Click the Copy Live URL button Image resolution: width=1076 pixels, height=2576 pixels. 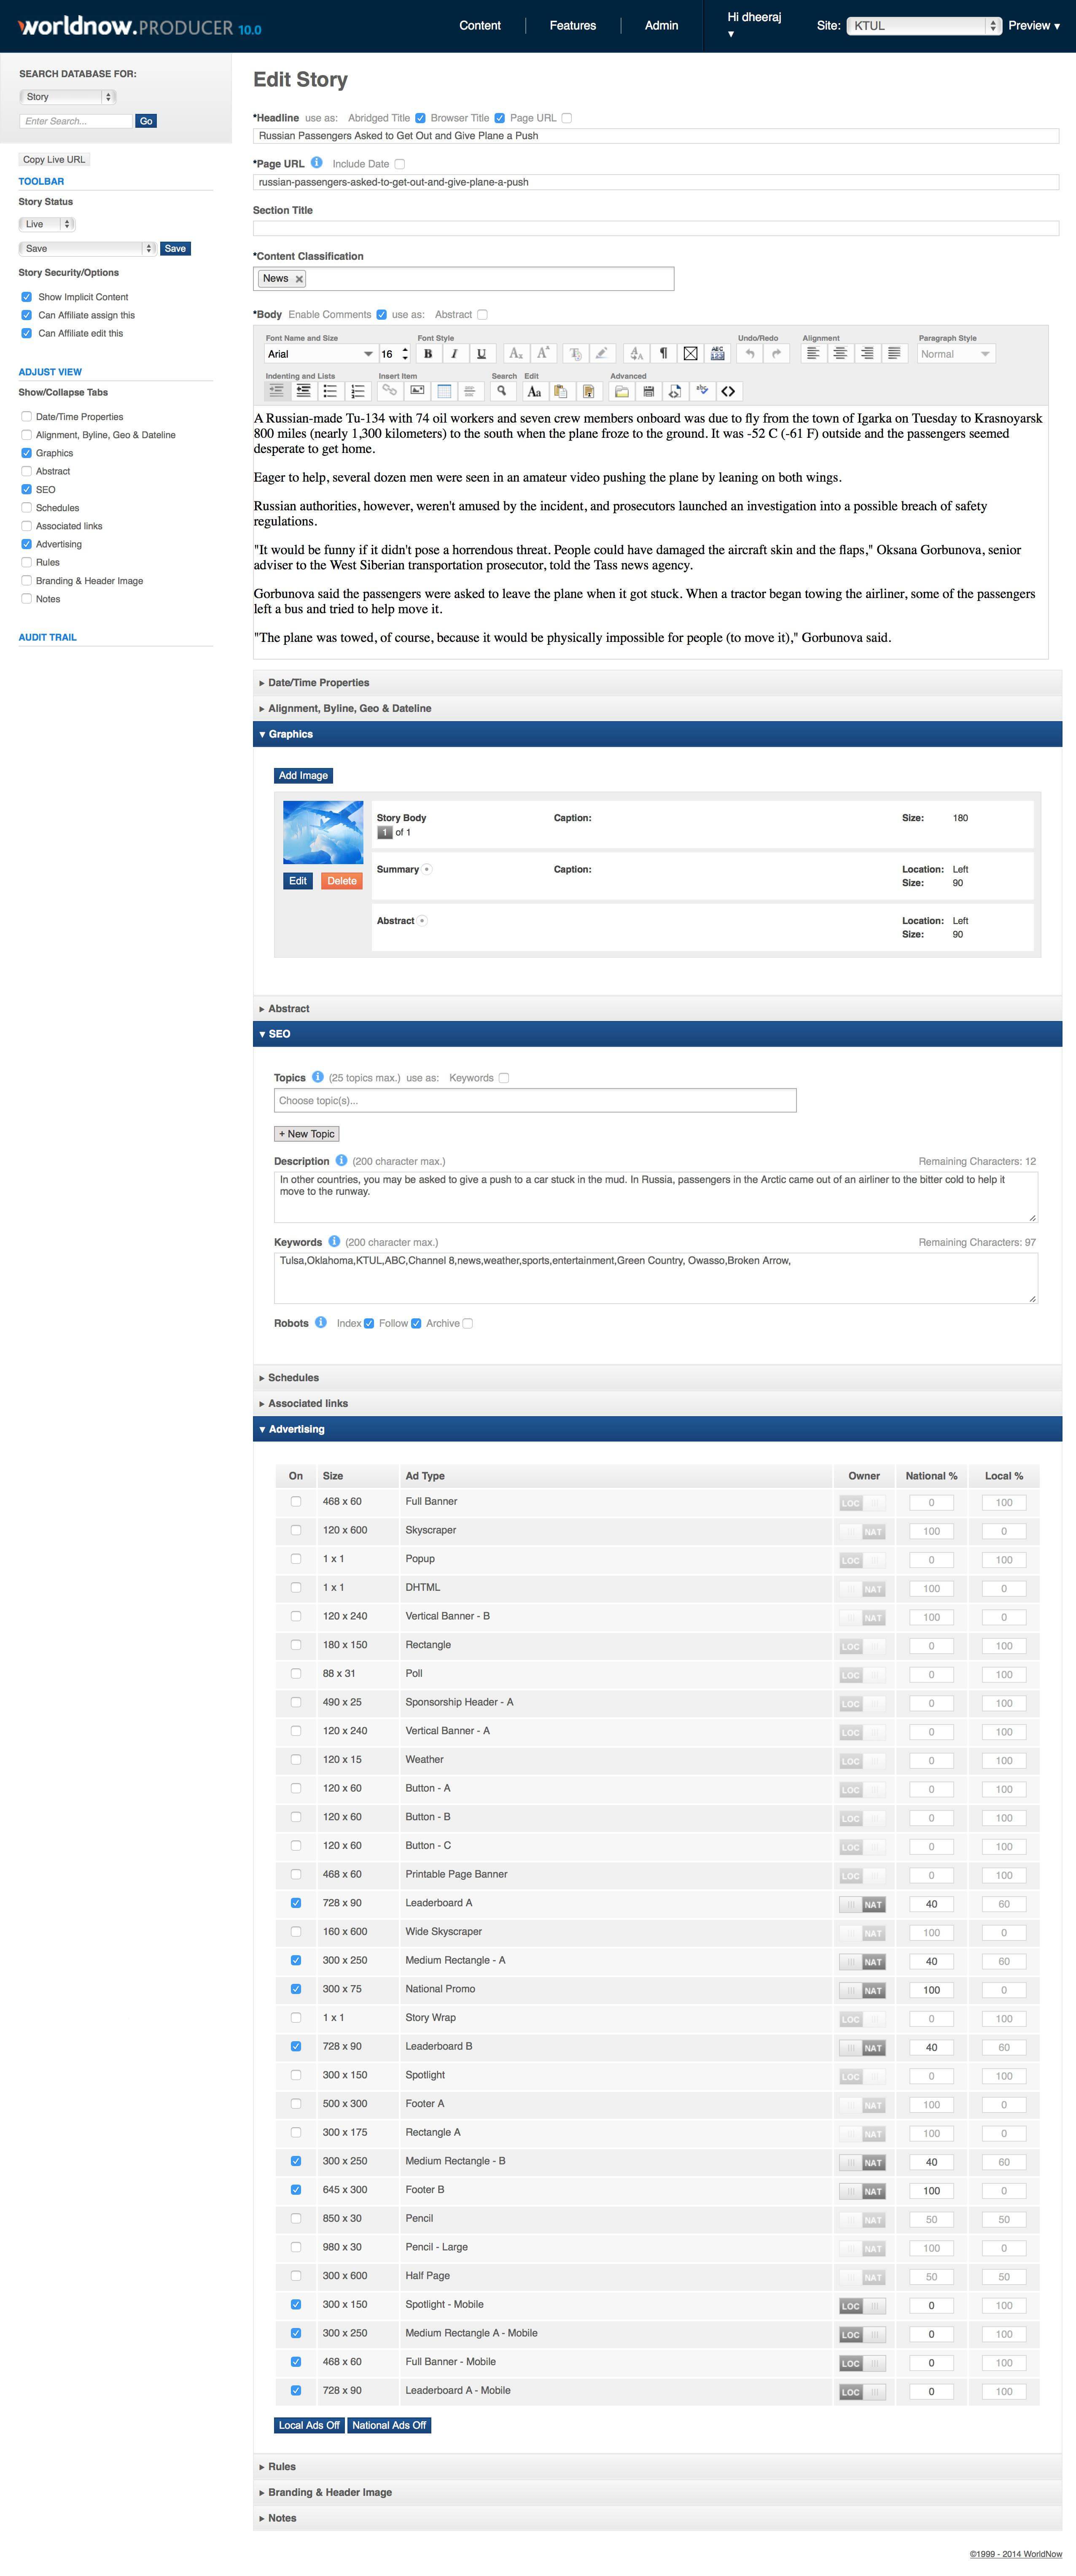click(54, 159)
